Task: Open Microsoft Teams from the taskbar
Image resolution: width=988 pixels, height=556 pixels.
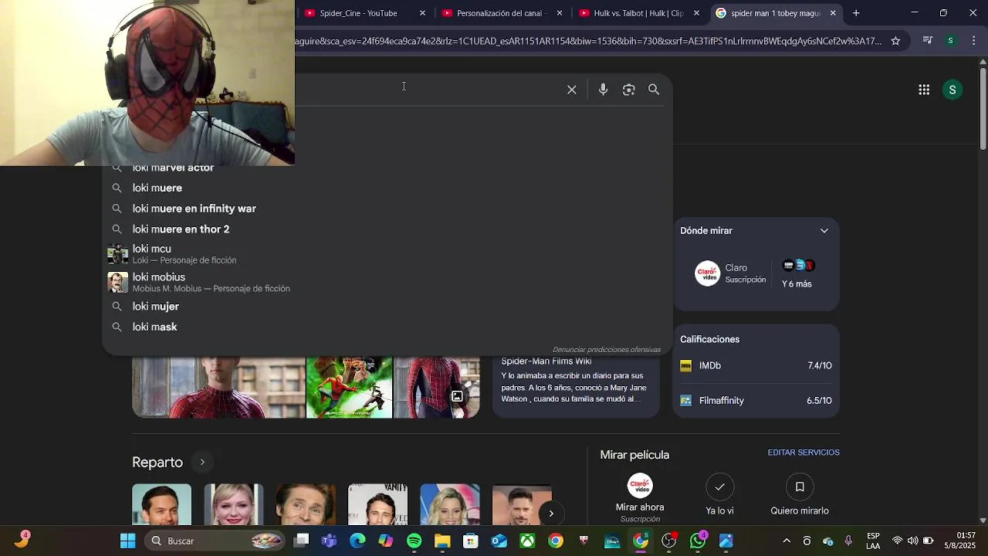Action: tap(330, 541)
